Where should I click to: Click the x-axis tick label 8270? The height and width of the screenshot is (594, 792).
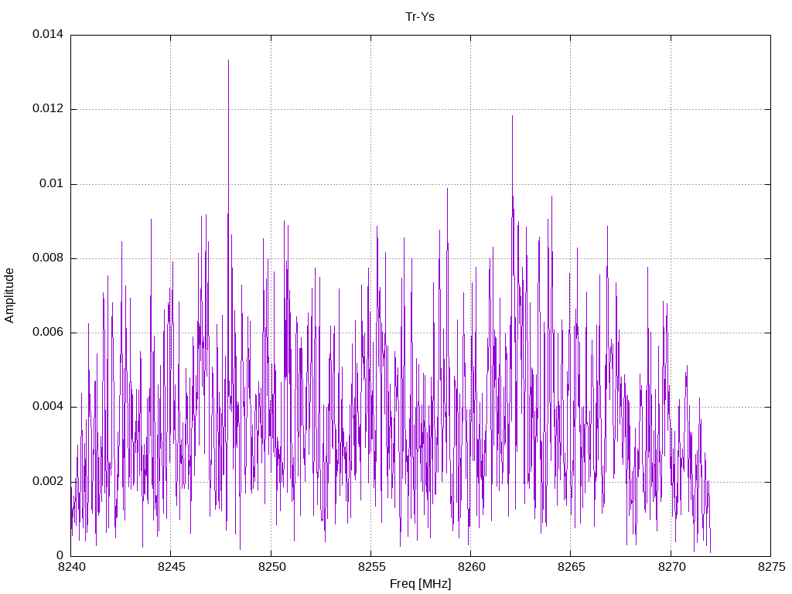coord(671,567)
